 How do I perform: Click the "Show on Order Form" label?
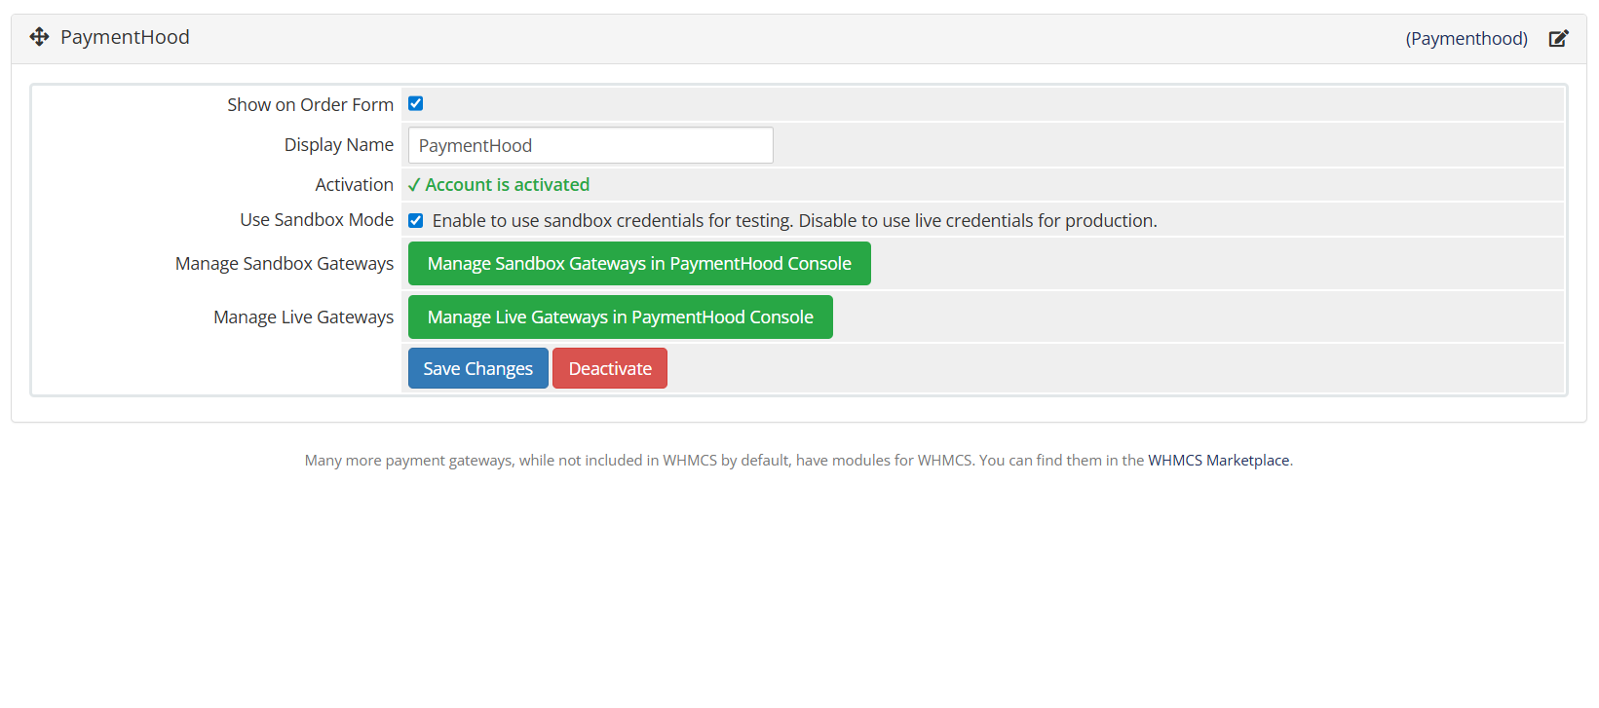coord(310,105)
